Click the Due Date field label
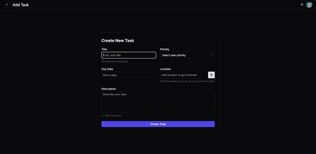The height and width of the screenshot is (154, 316). [x=107, y=69]
